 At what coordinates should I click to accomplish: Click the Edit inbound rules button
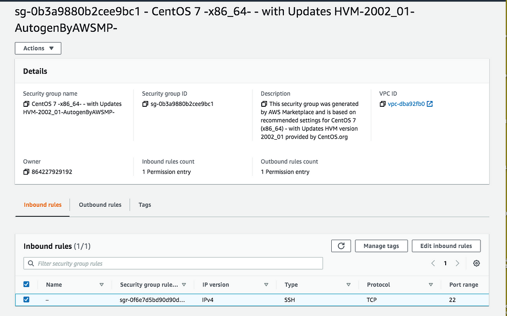click(x=446, y=246)
